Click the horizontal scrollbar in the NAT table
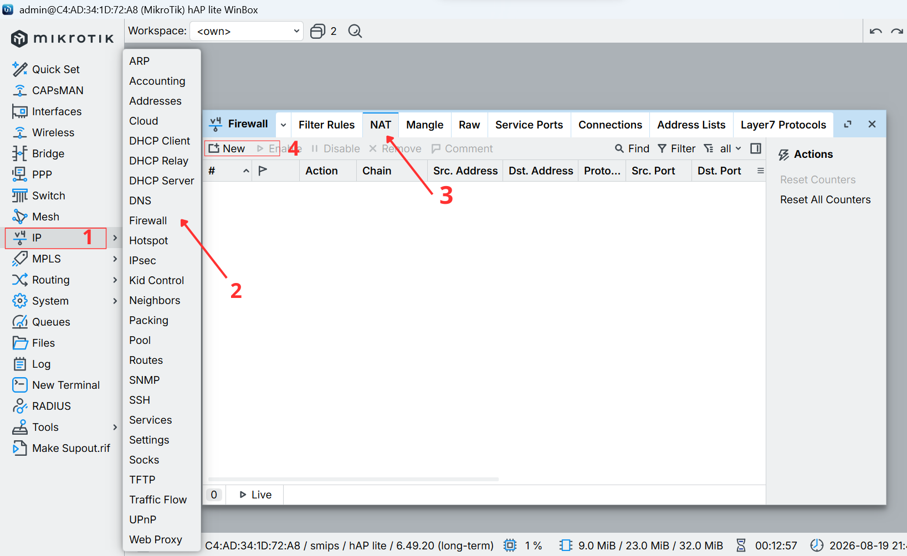This screenshot has width=907, height=556. (353, 479)
